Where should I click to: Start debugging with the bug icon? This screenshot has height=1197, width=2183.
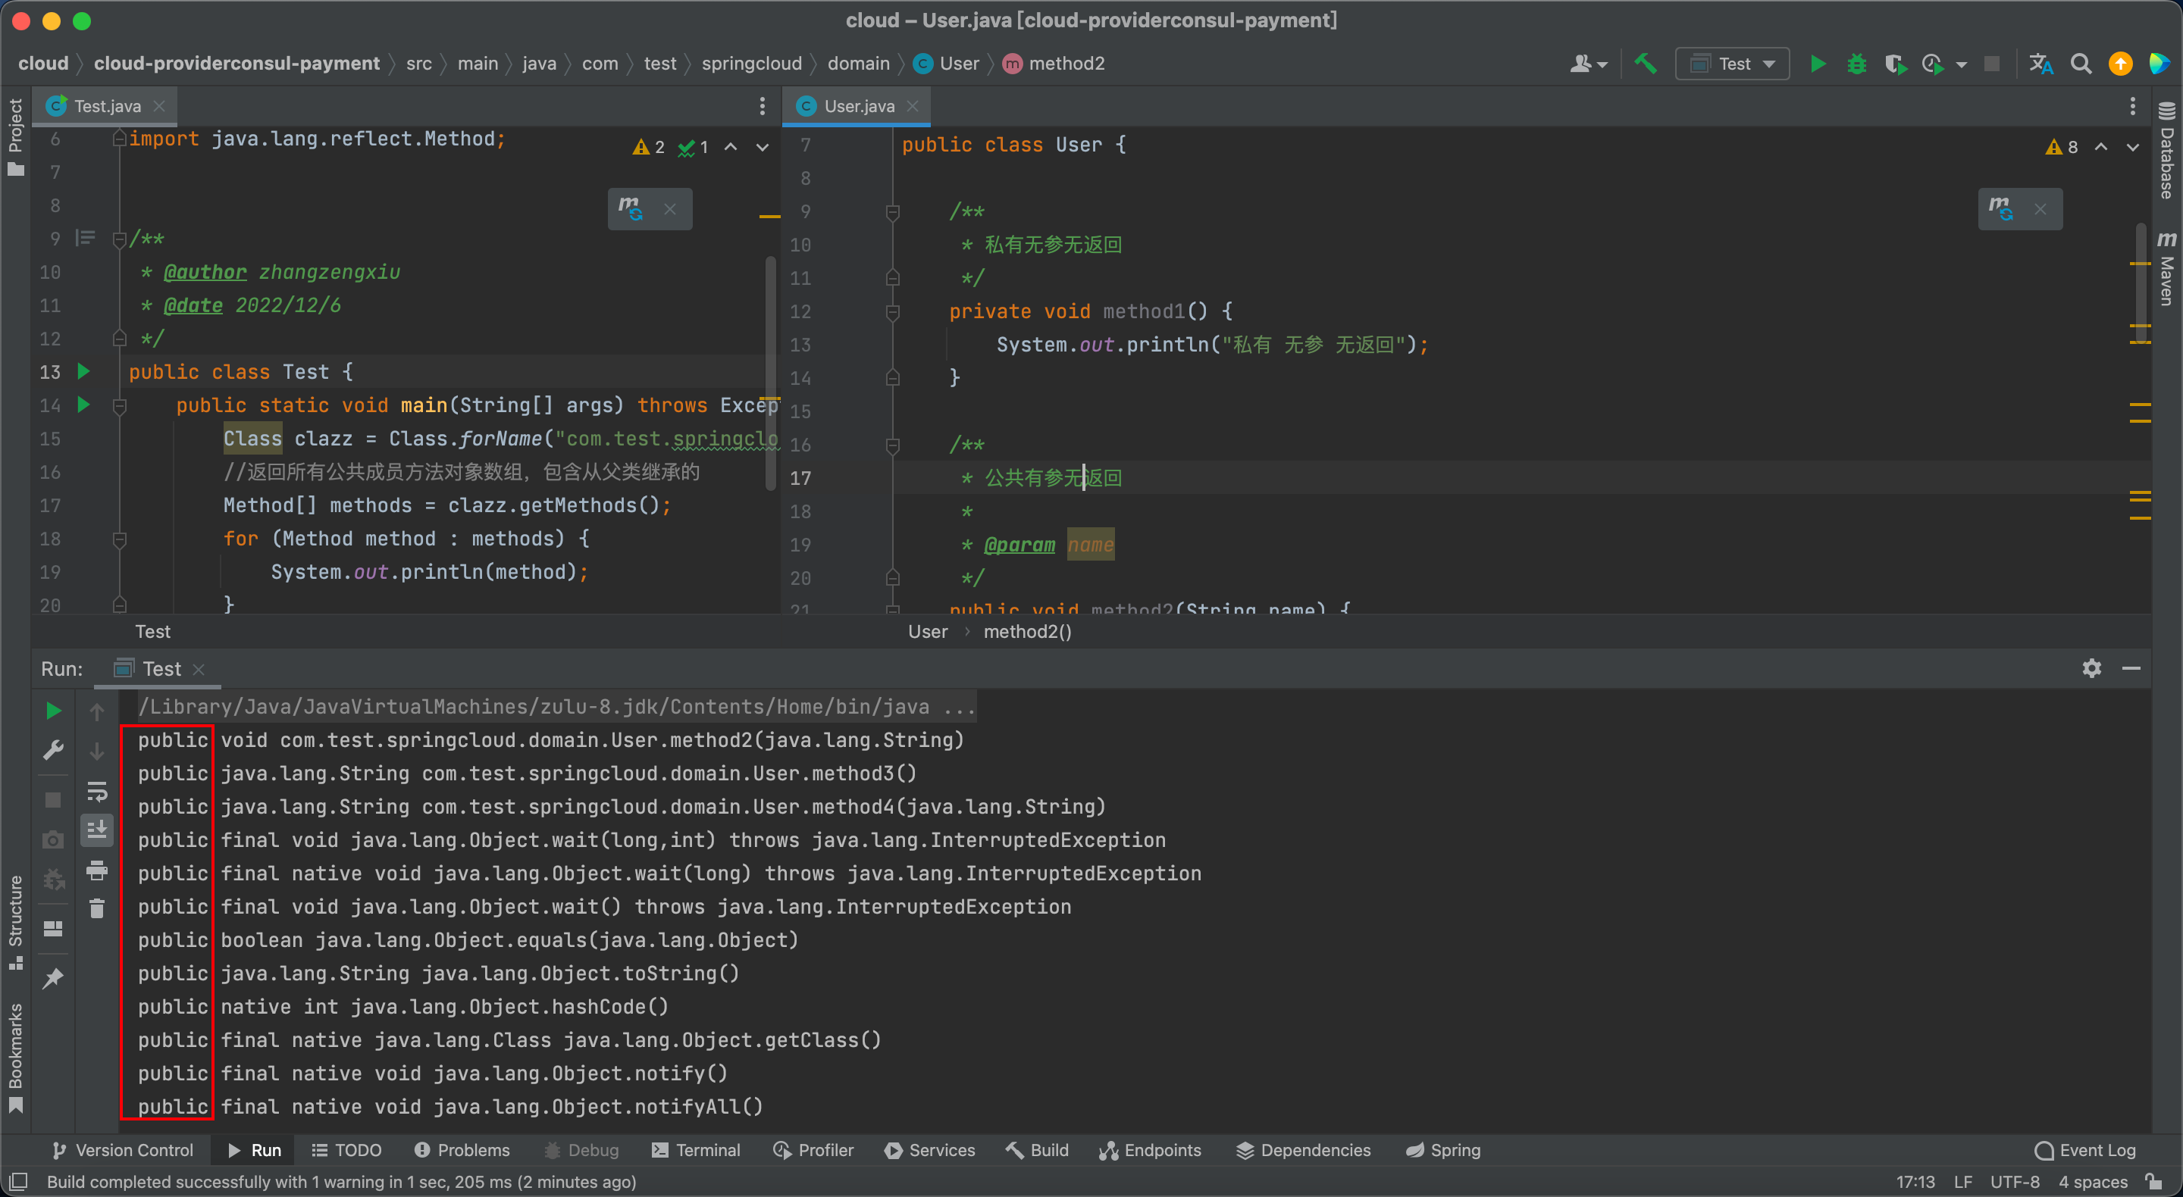(1856, 64)
